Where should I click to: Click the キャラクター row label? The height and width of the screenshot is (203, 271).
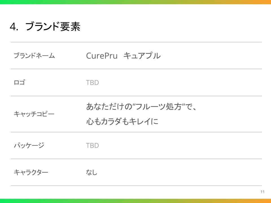31,172
